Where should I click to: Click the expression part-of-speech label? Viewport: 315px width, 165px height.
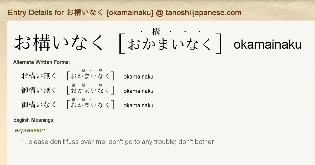[x=30, y=130]
